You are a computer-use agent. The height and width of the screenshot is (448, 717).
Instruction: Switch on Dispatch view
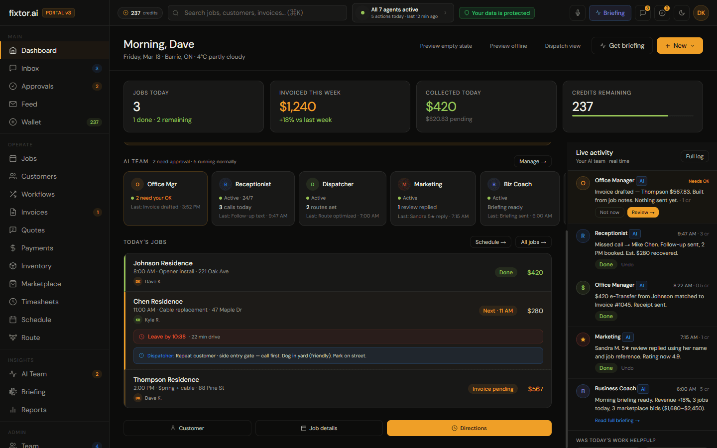pyautogui.click(x=563, y=45)
